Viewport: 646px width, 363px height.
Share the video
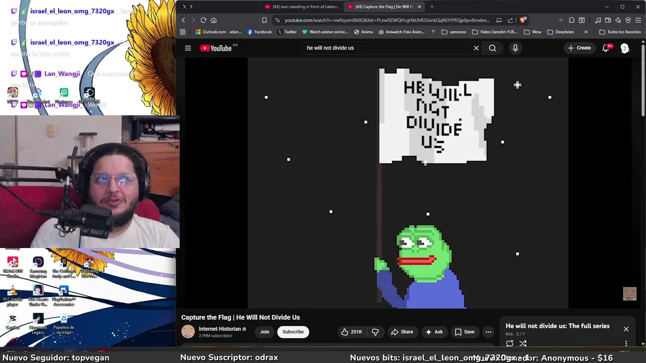point(402,332)
